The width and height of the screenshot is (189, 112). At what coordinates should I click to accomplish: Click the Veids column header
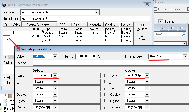coord(16,25)
